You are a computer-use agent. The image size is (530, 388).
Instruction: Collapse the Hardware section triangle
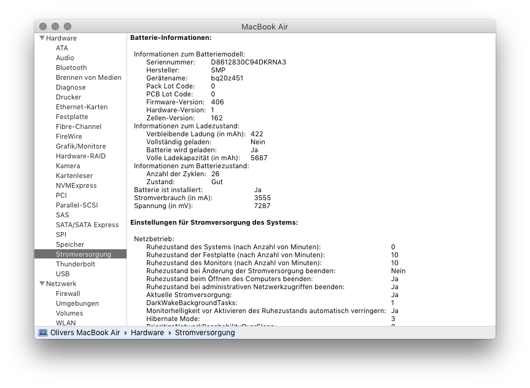tap(42, 38)
